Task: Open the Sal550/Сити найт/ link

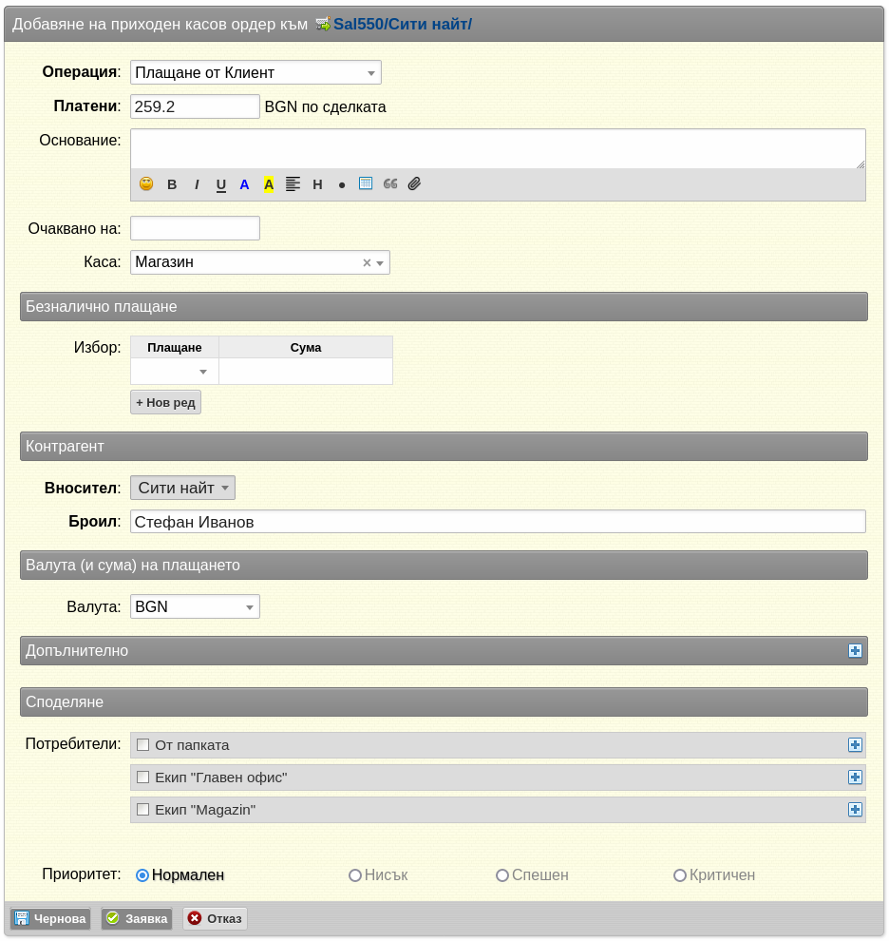Action: tap(403, 25)
